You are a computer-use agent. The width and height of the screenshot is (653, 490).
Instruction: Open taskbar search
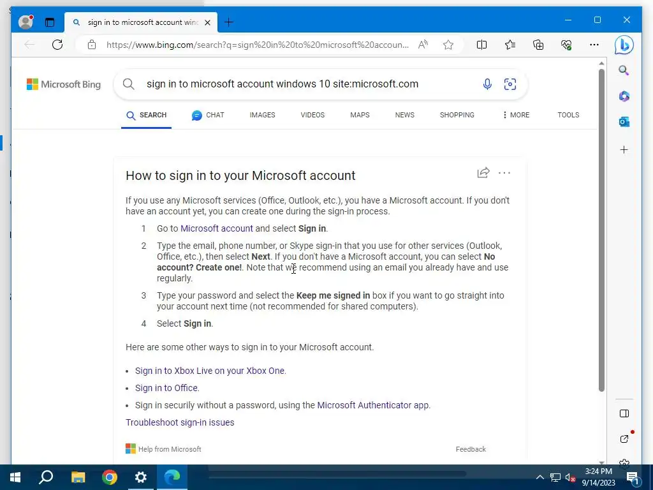pos(46,477)
